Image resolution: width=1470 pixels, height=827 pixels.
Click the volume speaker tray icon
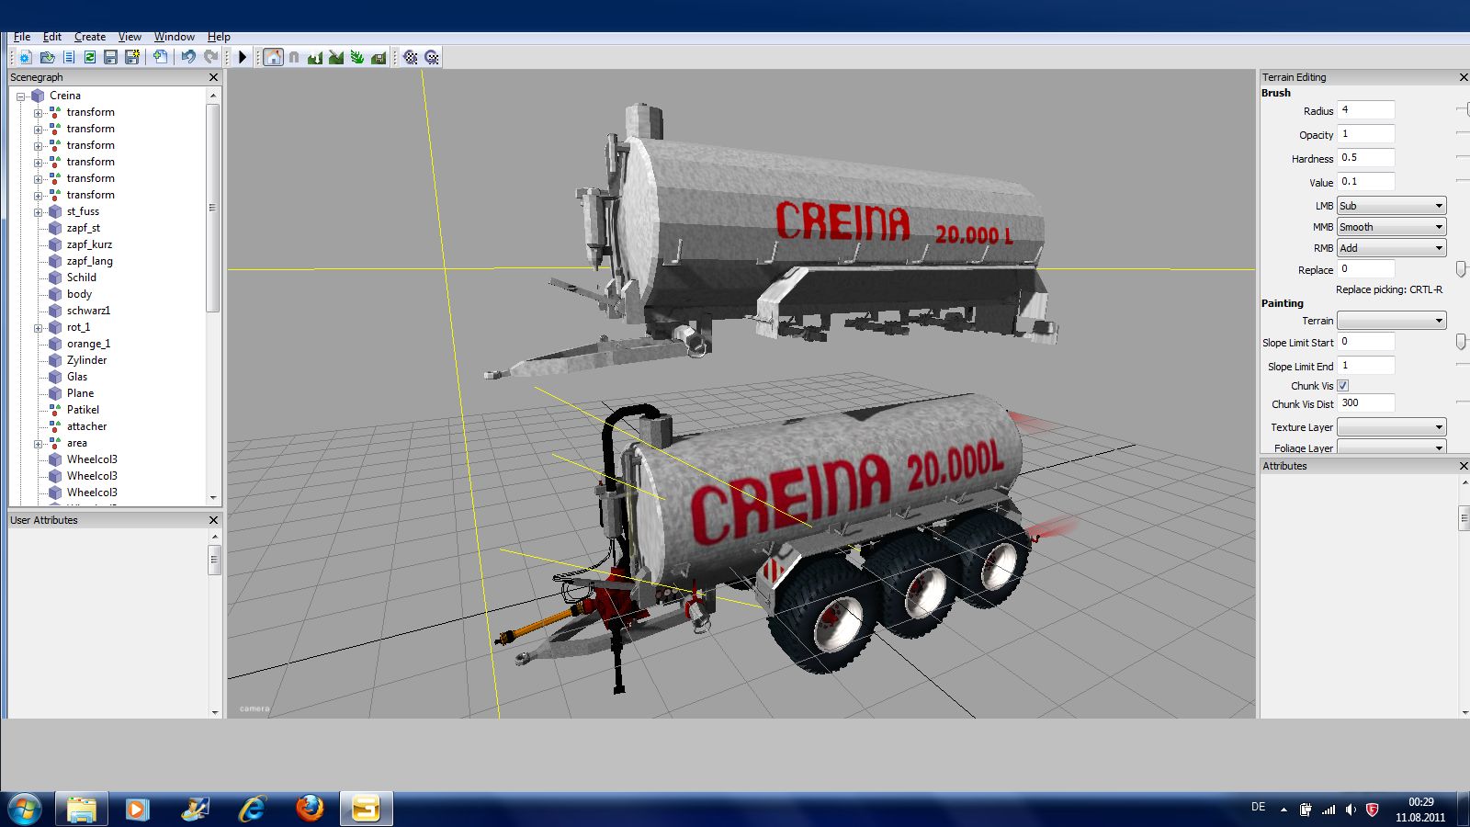(x=1351, y=810)
